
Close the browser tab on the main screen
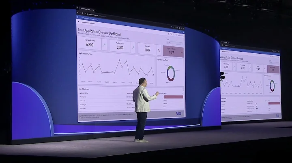coord(94,10)
